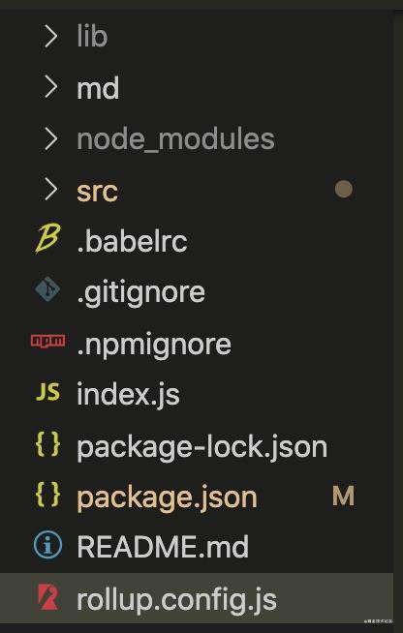
Task: Expand the src folder chevron
Action: click(x=50, y=190)
